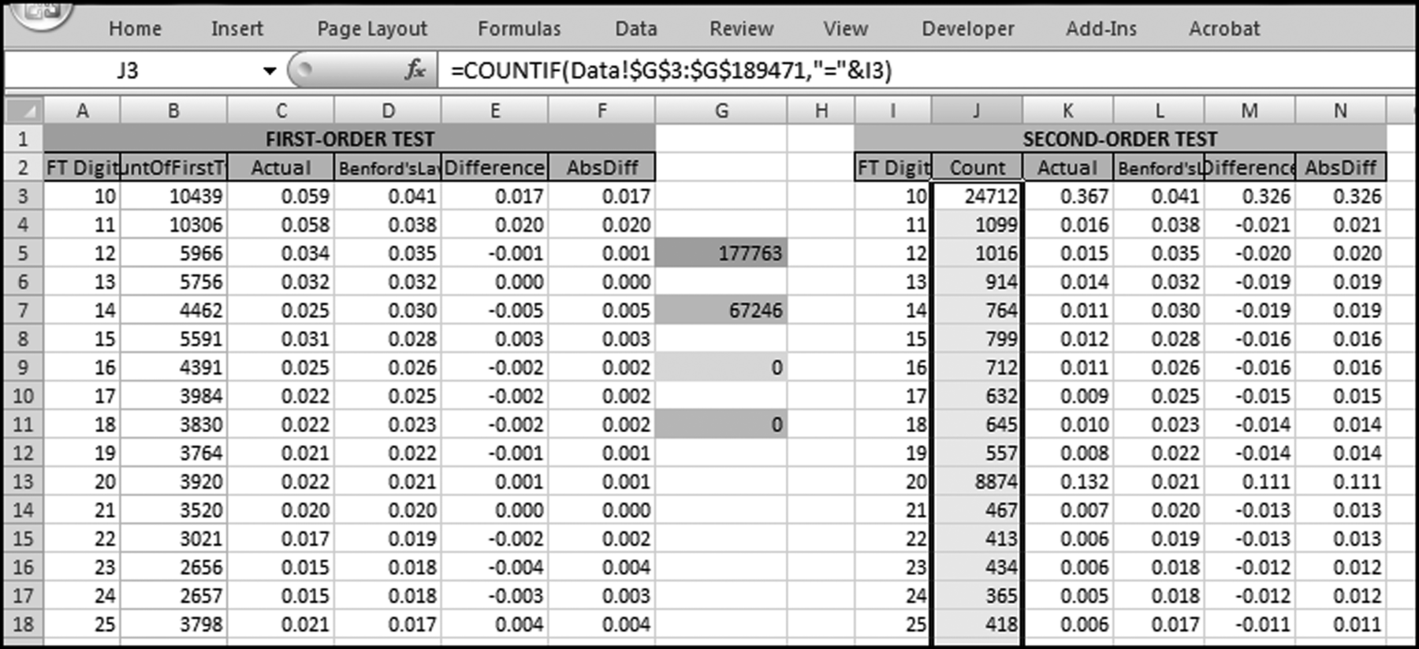
Task: Click the Select All corner triangle
Action: 25,110
